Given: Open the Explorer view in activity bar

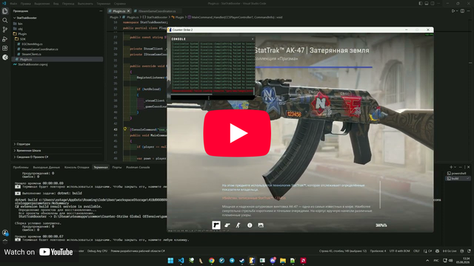Looking at the screenshot, I should 5,11.
